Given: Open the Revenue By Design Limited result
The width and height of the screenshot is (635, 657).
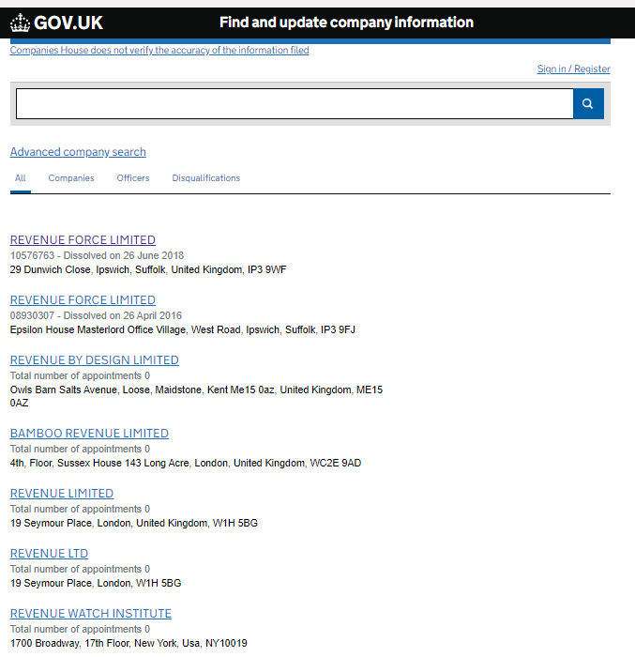Looking at the screenshot, I should tap(94, 360).
